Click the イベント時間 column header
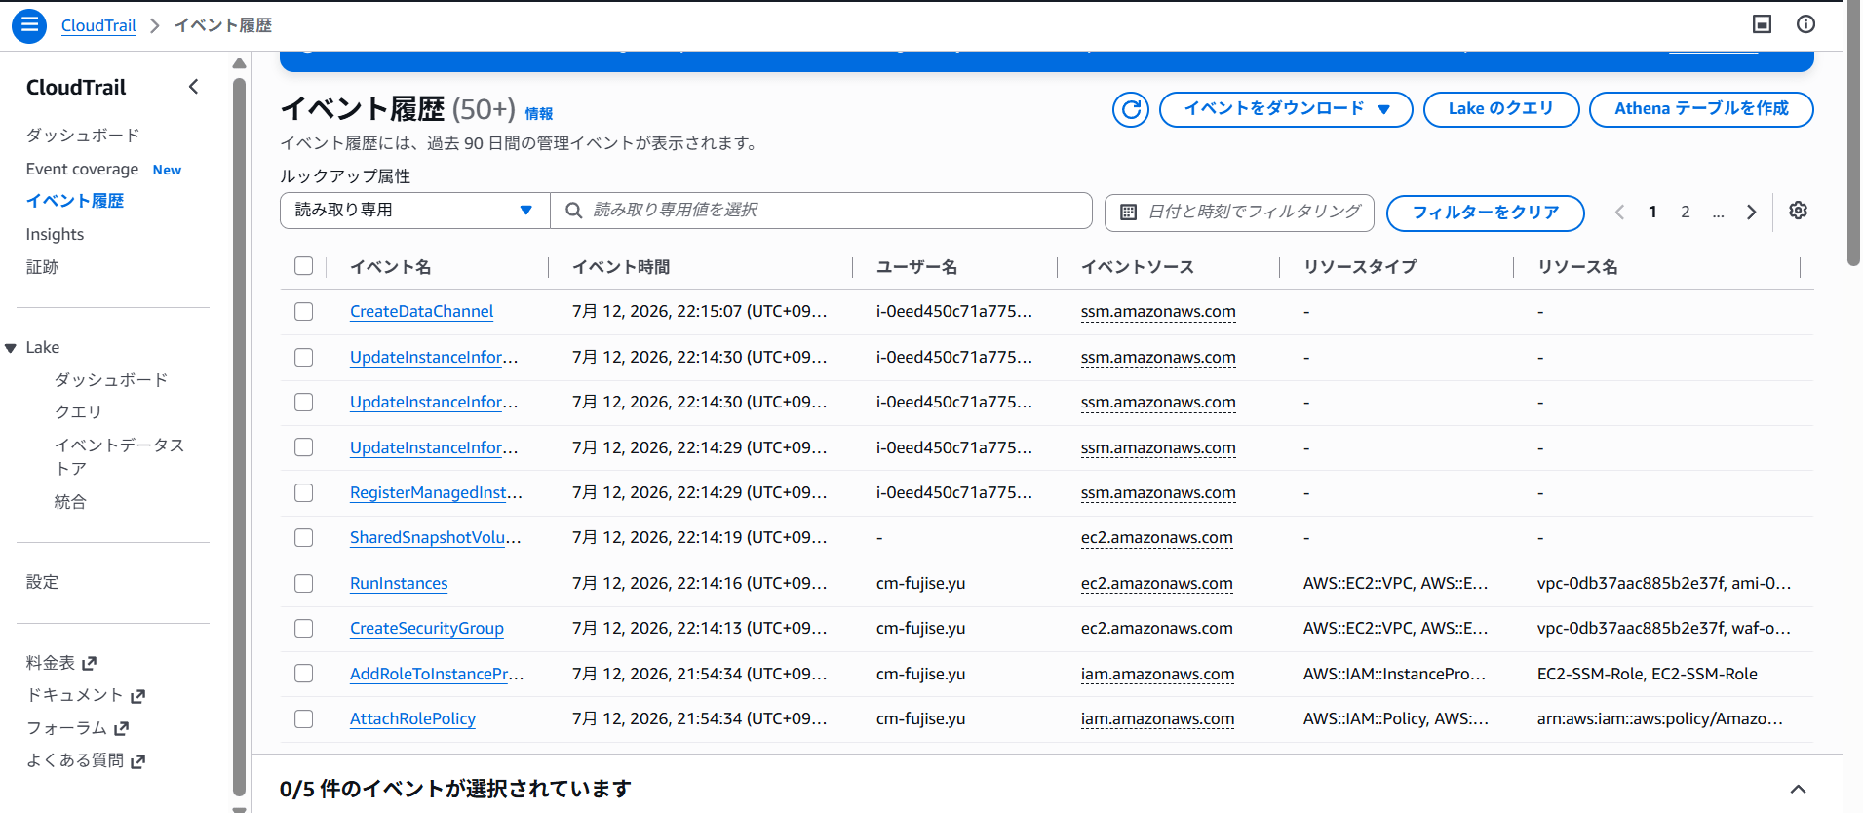The height and width of the screenshot is (813, 1863). tap(621, 267)
